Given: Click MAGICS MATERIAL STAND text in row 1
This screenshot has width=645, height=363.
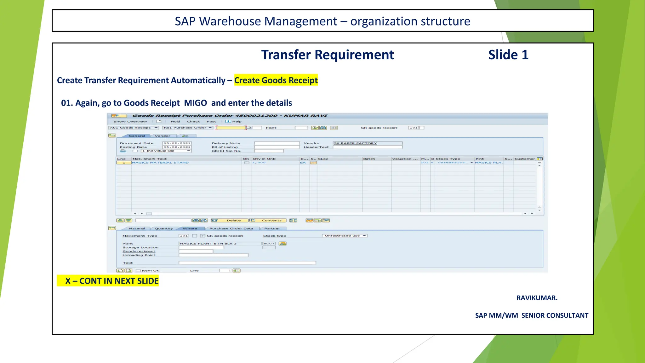Looking at the screenshot, I should [x=160, y=163].
